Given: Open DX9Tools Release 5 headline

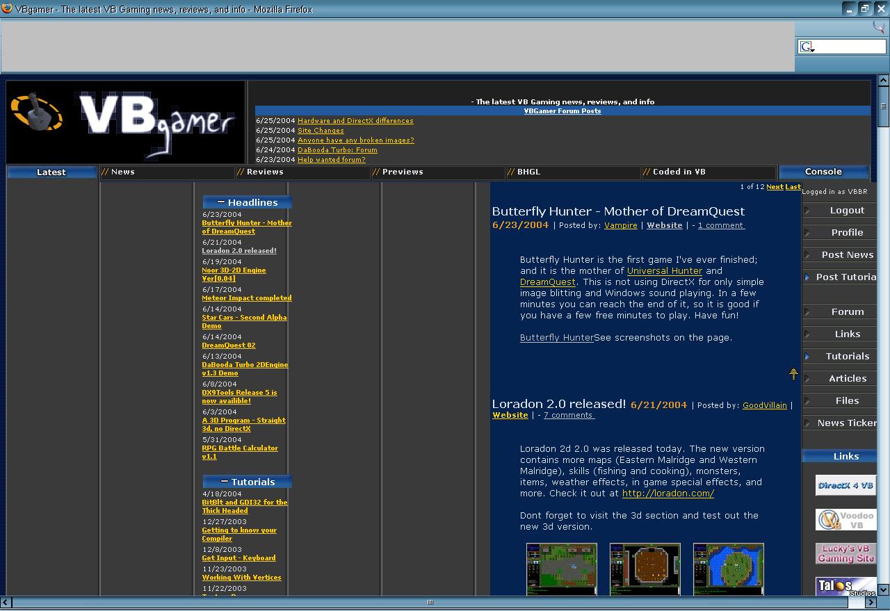Looking at the screenshot, I should 240,397.
